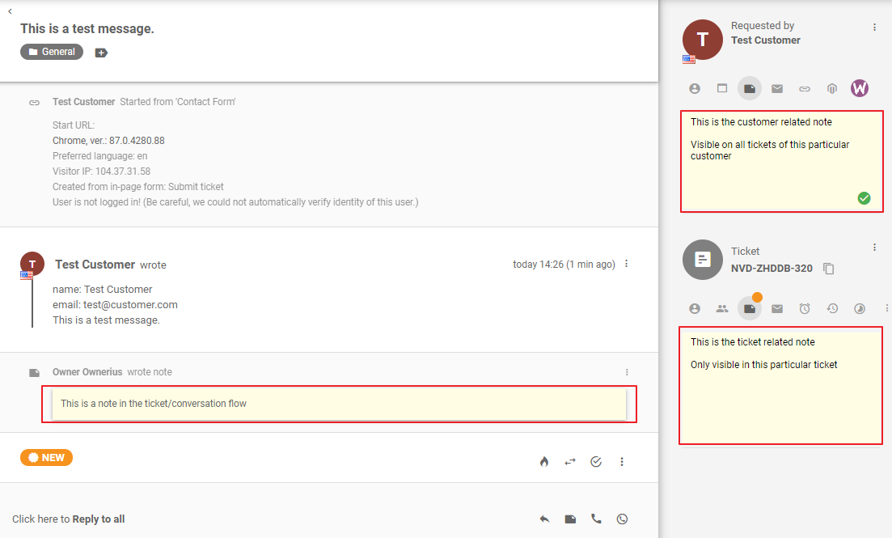This screenshot has width=892, height=538.
Task: Open options menu on Test Customer's message
Action: click(628, 263)
